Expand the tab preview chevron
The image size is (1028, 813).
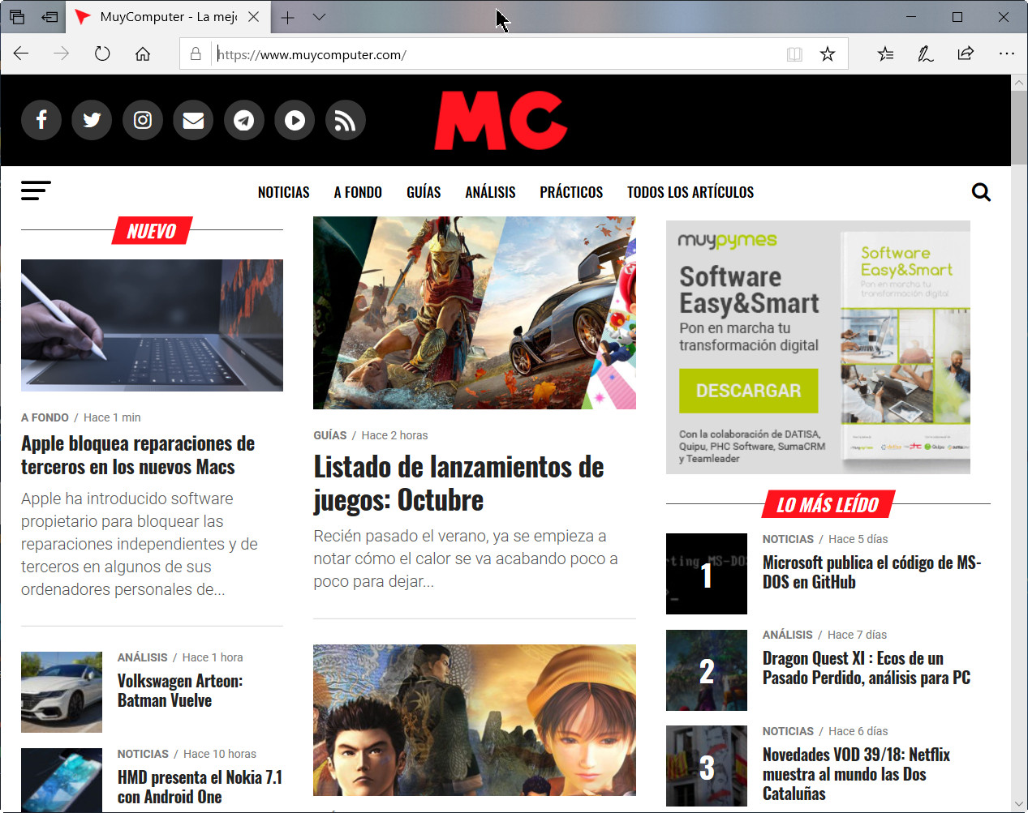point(320,17)
